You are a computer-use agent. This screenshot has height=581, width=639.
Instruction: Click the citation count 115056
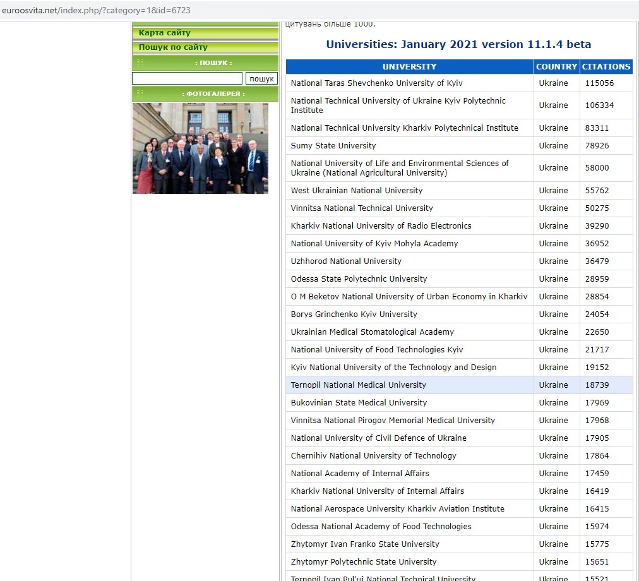599,83
